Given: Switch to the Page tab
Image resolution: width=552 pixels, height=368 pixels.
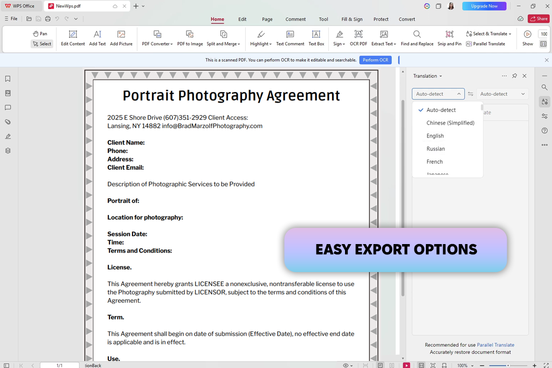Looking at the screenshot, I should click(x=267, y=19).
